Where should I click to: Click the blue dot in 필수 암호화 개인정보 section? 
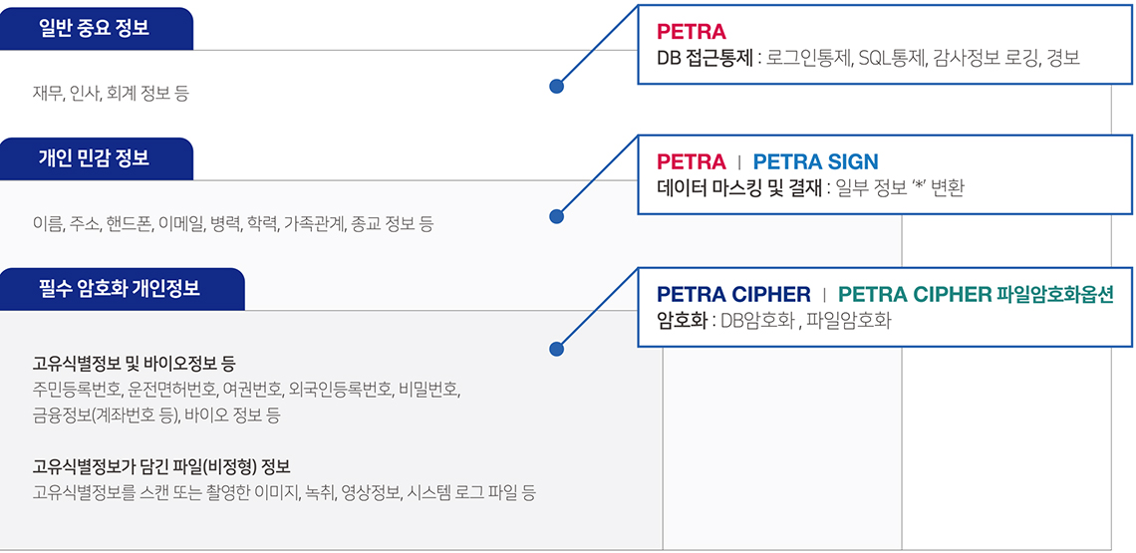click(556, 350)
